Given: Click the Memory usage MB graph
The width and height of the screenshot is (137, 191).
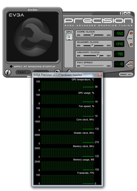Looking at the screenshot, I should click(67, 166).
